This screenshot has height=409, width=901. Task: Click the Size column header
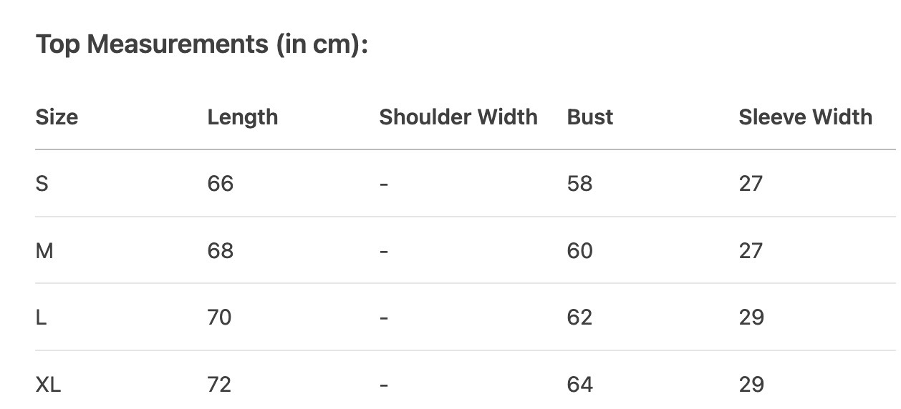57,117
